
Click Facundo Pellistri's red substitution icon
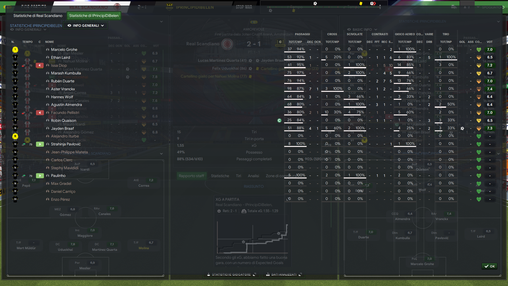40,112
